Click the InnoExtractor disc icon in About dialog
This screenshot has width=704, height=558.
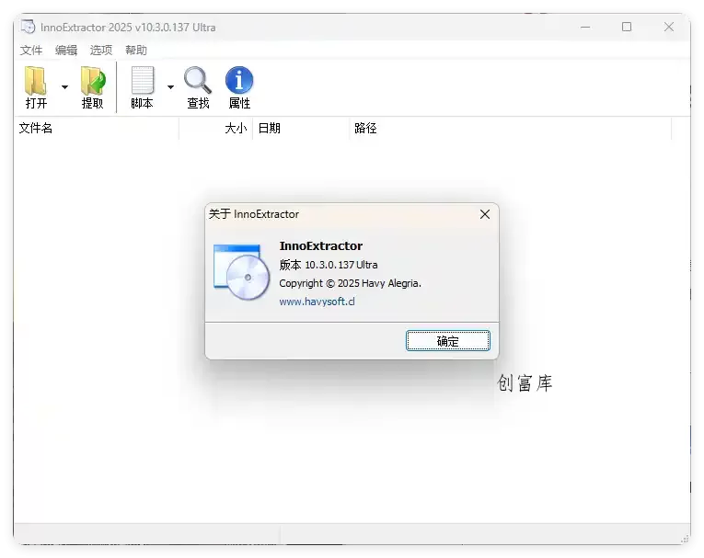click(242, 272)
